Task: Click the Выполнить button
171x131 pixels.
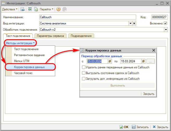Action: point(118,86)
